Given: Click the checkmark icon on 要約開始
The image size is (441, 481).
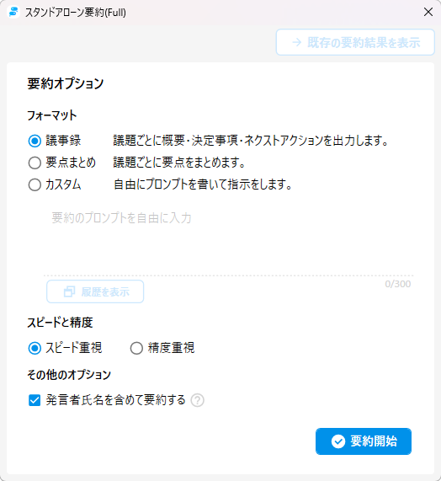Looking at the screenshot, I should tap(338, 441).
